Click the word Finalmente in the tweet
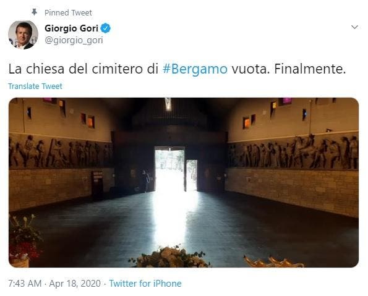This screenshot has height=296, width=368. 310,69
